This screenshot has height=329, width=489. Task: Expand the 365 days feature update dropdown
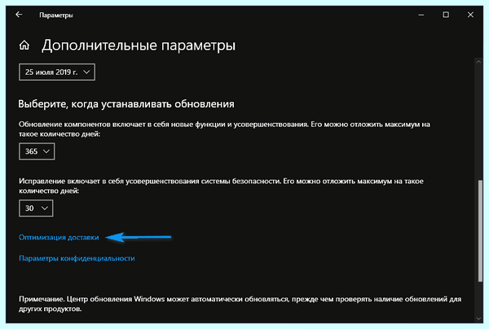37,151
